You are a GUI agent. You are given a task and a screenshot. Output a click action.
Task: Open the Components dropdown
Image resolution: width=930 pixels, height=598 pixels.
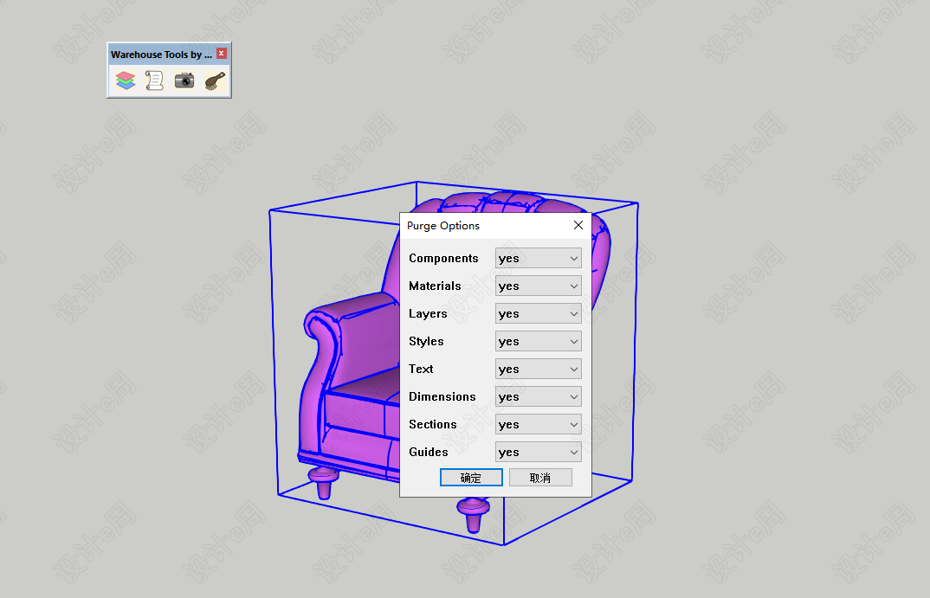click(538, 258)
